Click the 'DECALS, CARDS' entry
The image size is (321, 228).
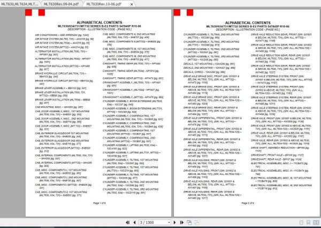(204, 72)
